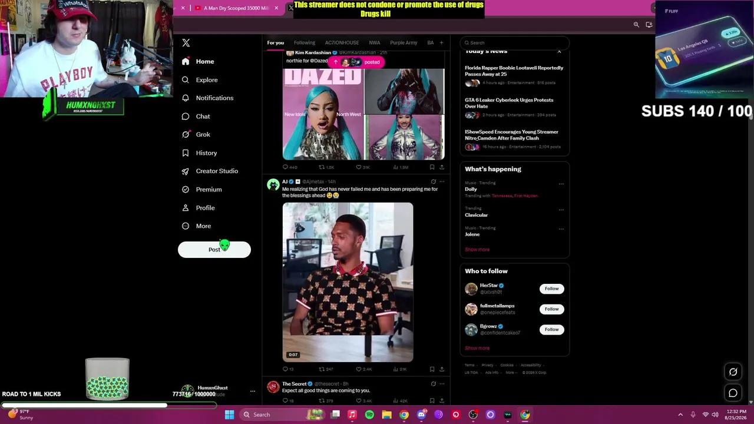Show hidden system tray icons
Viewport: 754px width, 424px height.
click(x=680, y=415)
